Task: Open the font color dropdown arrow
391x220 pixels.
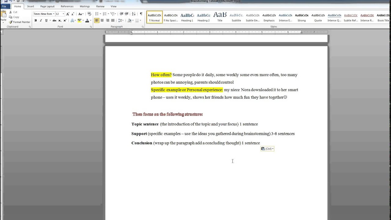Action: (x=90, y=20)
